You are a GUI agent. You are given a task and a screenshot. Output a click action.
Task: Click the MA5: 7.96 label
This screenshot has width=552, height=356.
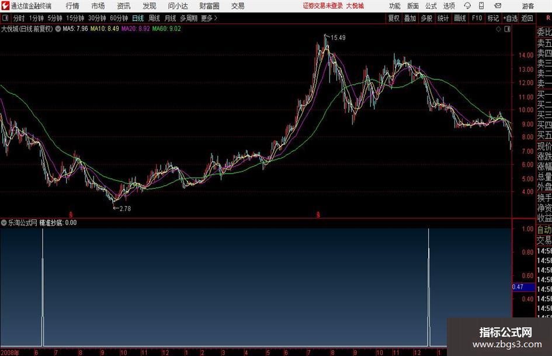(75, 29)
